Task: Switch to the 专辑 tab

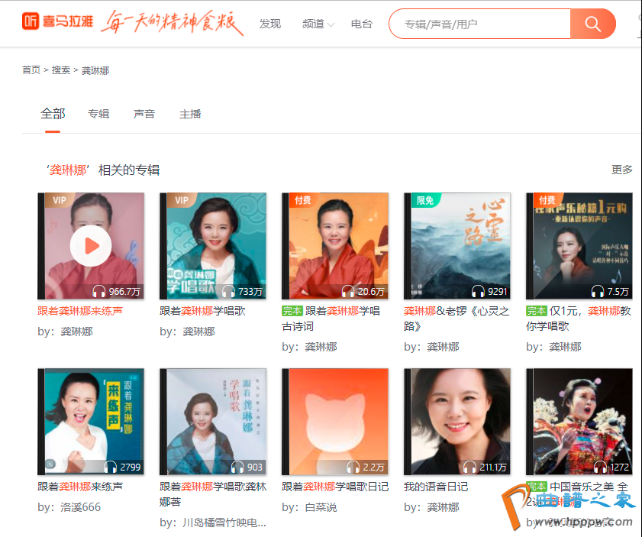Action: tap(98, 114)
